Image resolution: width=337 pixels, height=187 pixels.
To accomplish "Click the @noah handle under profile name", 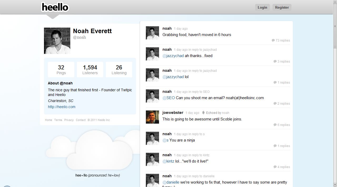I will 80,37.
